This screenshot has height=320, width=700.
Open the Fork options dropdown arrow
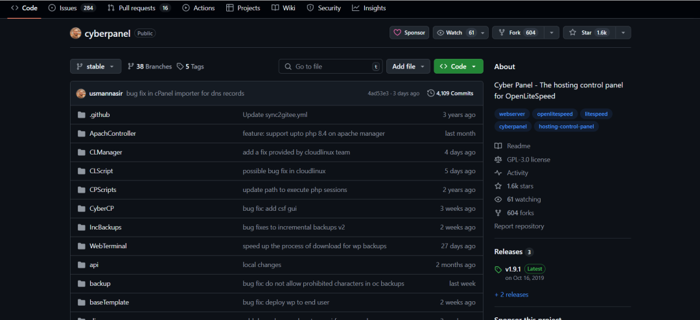pyautogui.click(x=552, y=32)
